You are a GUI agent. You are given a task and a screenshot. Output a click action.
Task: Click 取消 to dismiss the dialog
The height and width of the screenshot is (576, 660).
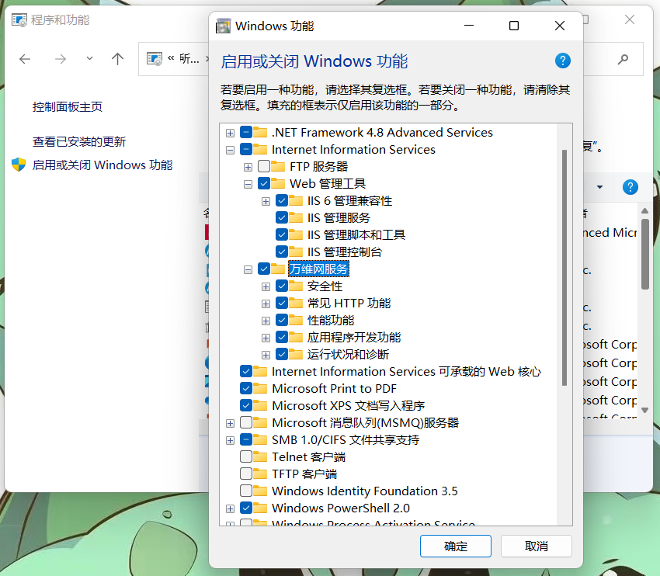[x=537, y=547]
